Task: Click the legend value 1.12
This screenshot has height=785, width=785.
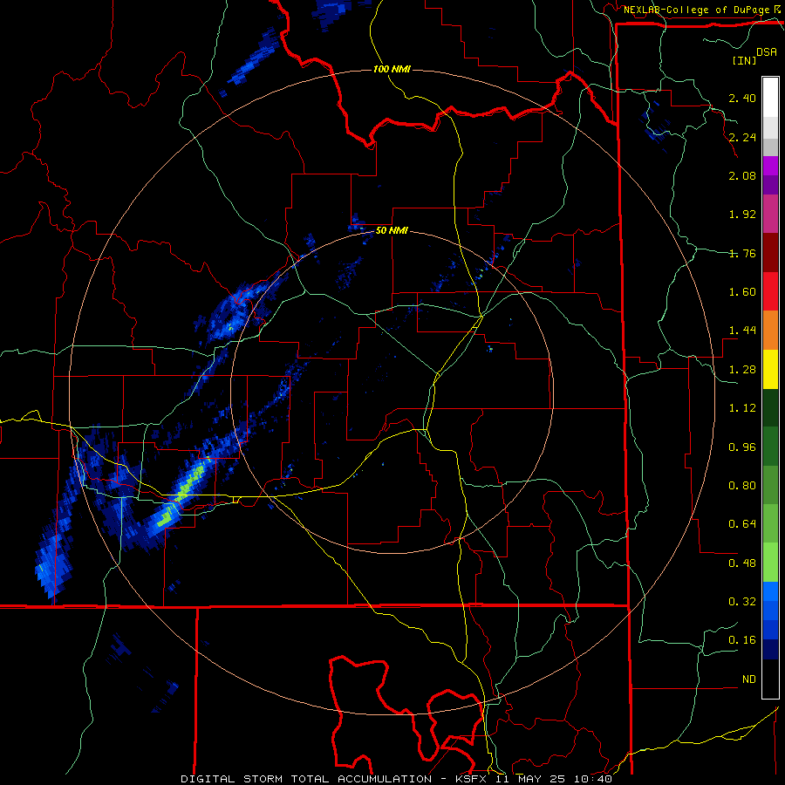Action: point(742,408)
